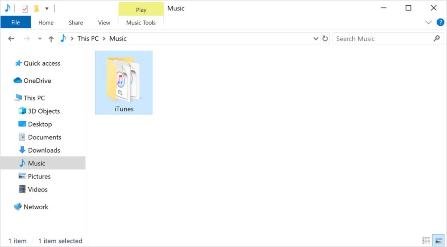Select OneDrive in the navigation pane
Screen dimensions: 447x247
click(x=32, y=80)
